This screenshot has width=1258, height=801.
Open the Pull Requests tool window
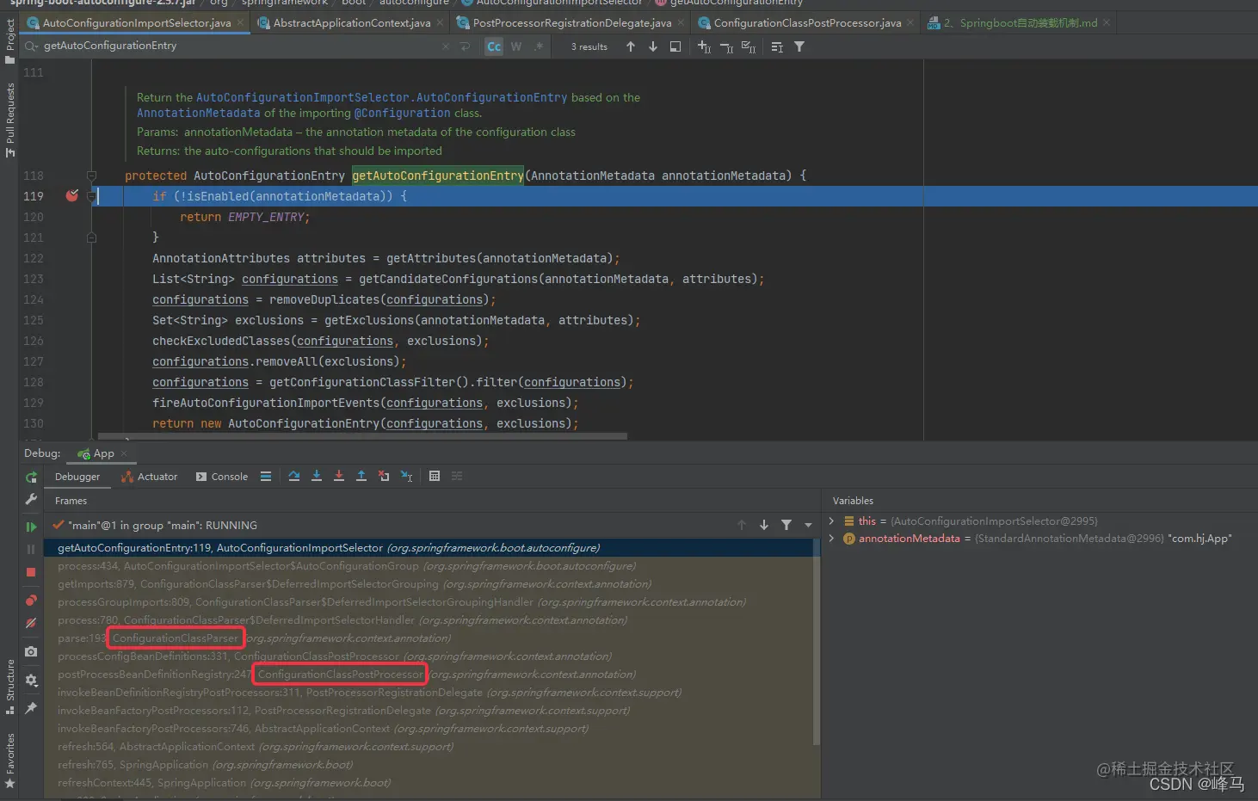(x=9, y=120)
